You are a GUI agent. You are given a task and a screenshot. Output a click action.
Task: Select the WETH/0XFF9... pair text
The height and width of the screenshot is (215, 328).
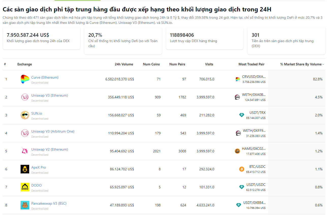254,131
